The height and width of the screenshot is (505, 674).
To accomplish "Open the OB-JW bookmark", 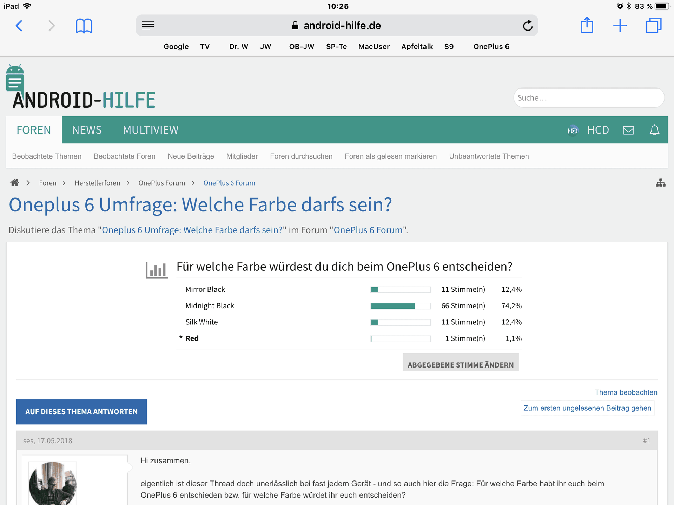I will coord(302,47).
